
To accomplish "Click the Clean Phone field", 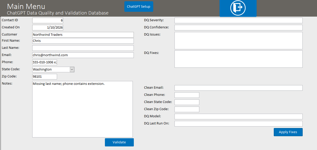I will point(187,95).
